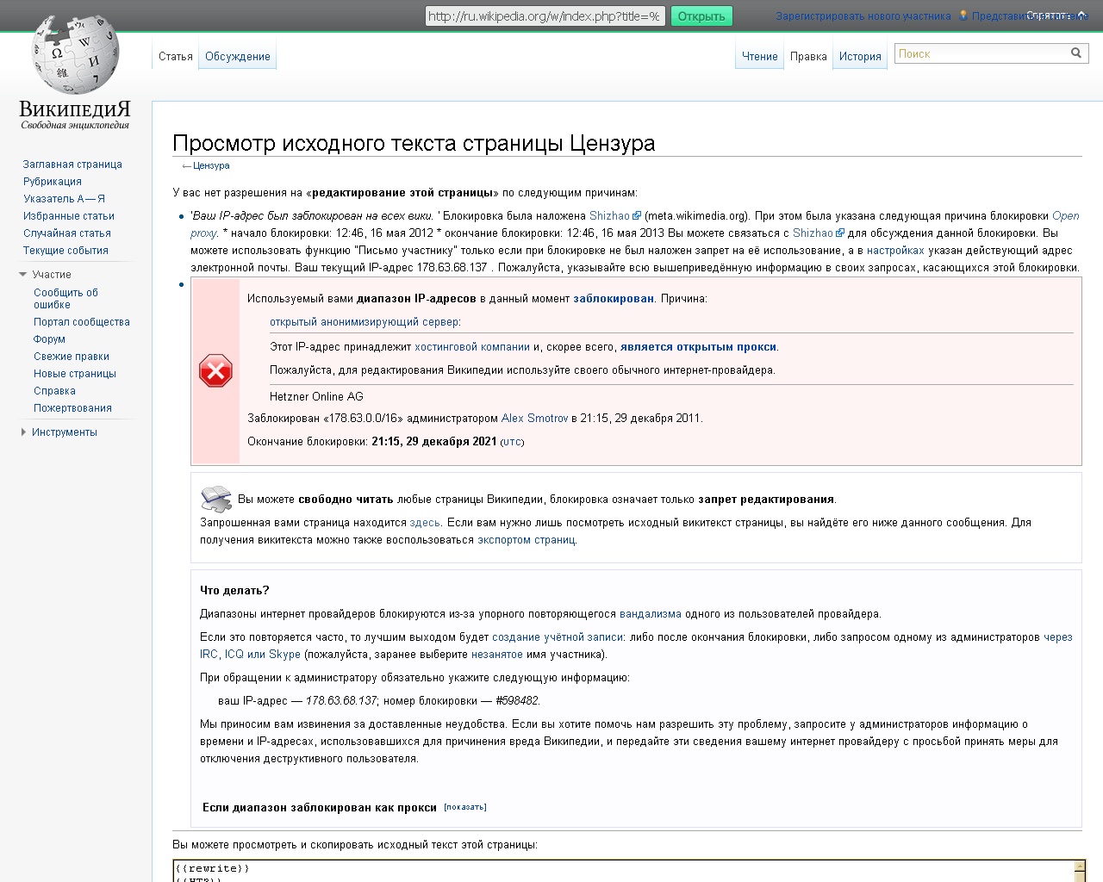Viewport: 1103px width, 882px height.
Task: Switch to the Обсуждение tab
Action: pos(237,57)
